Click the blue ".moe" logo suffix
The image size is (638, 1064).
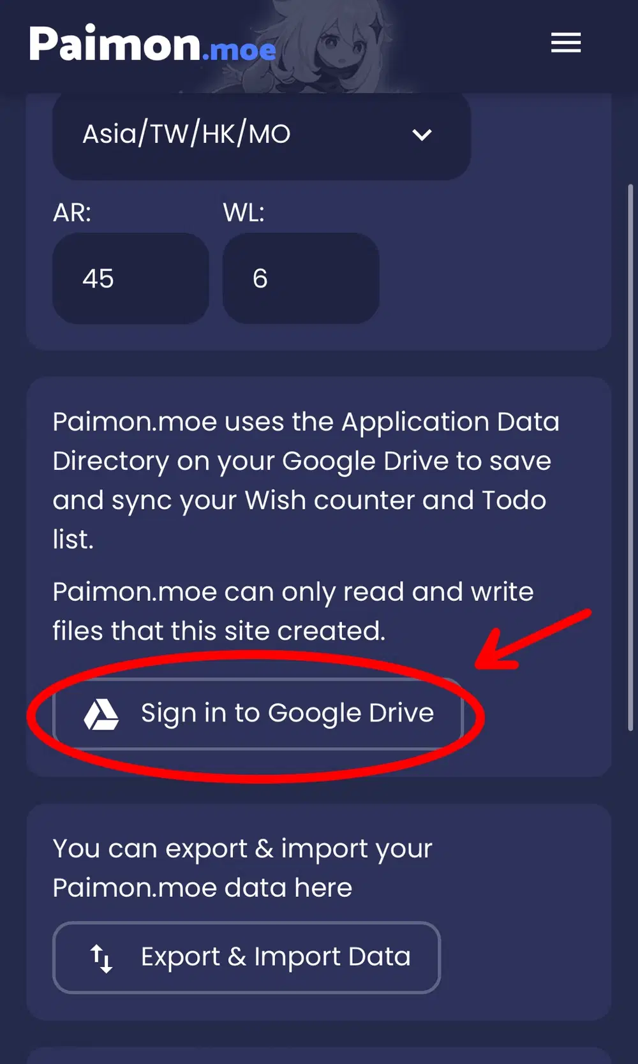(239, 50)
